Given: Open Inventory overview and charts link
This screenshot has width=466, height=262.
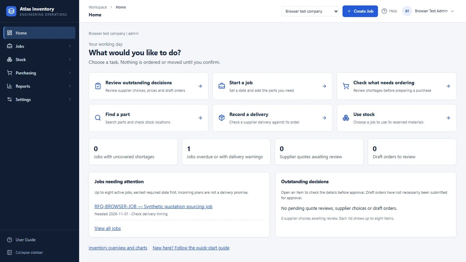Looking at the screenshot, I should tap(118, 248).
